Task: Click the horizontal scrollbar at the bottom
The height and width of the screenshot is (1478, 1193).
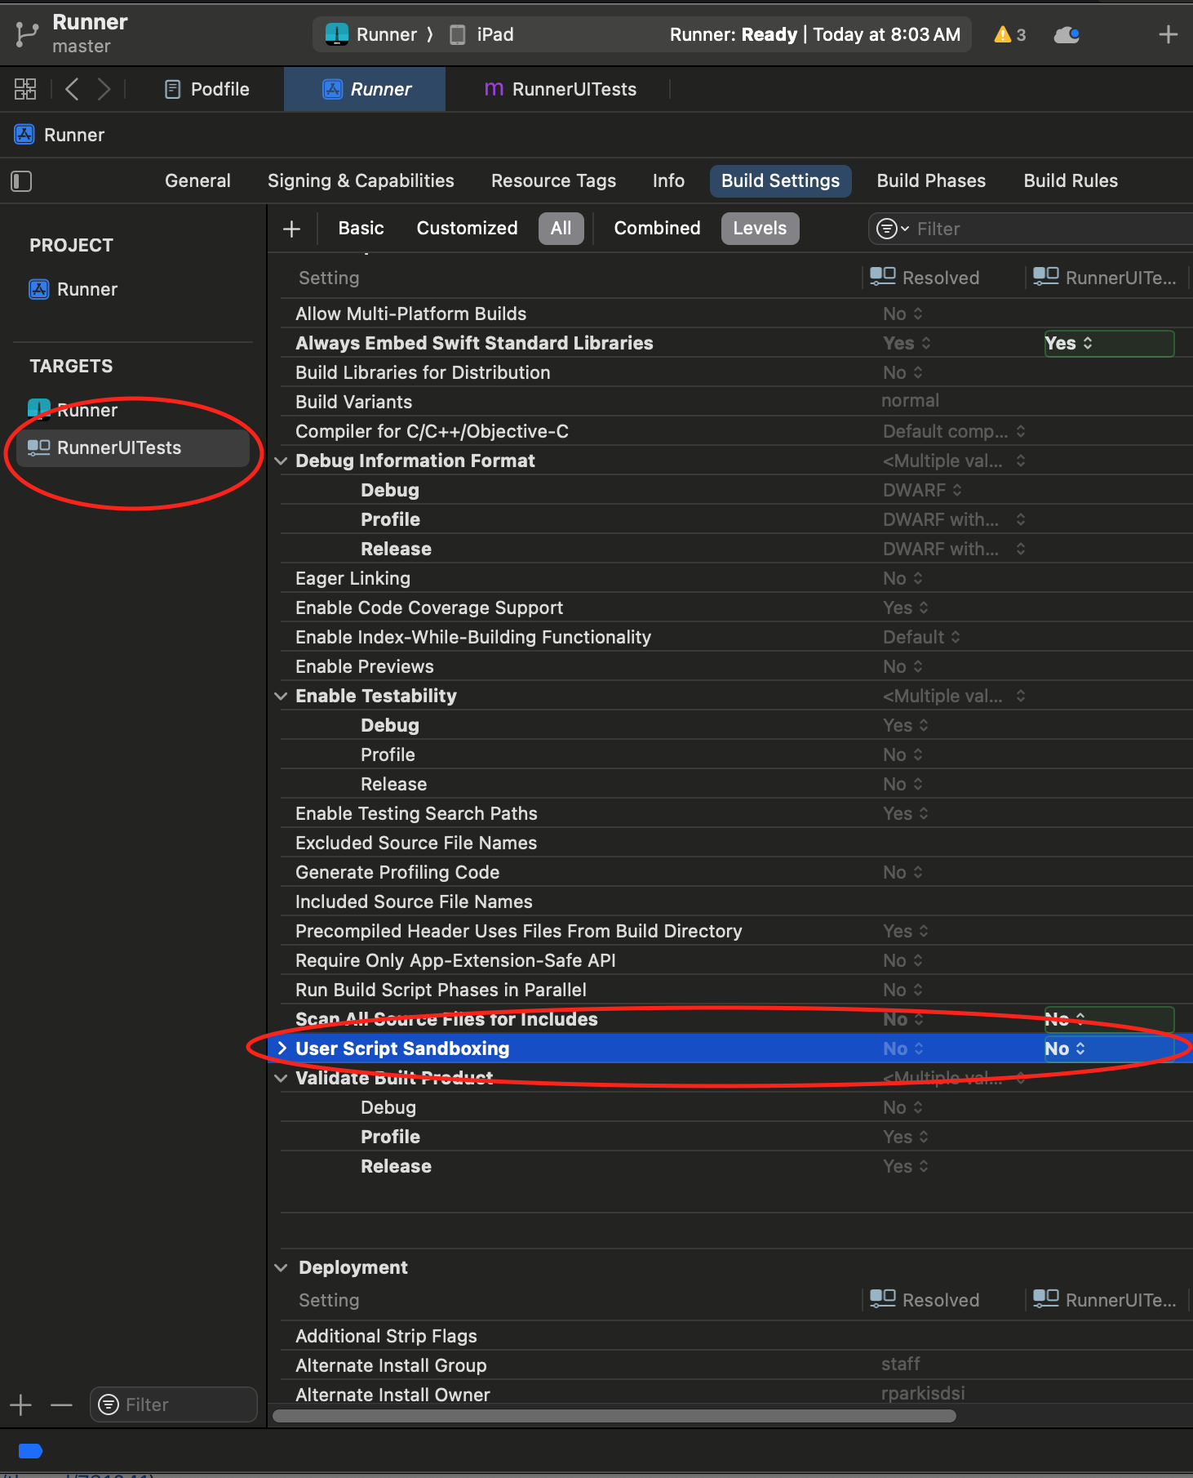Action: coord(614,1416)
